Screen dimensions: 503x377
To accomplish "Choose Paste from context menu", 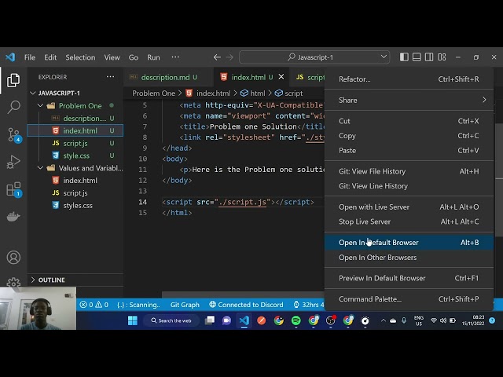I will (409, 150).
